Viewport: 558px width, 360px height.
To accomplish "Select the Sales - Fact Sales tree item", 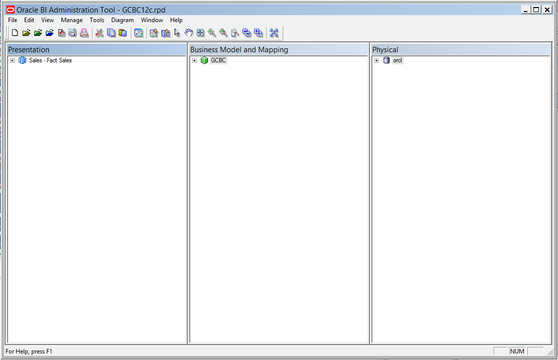I will 50,60.
